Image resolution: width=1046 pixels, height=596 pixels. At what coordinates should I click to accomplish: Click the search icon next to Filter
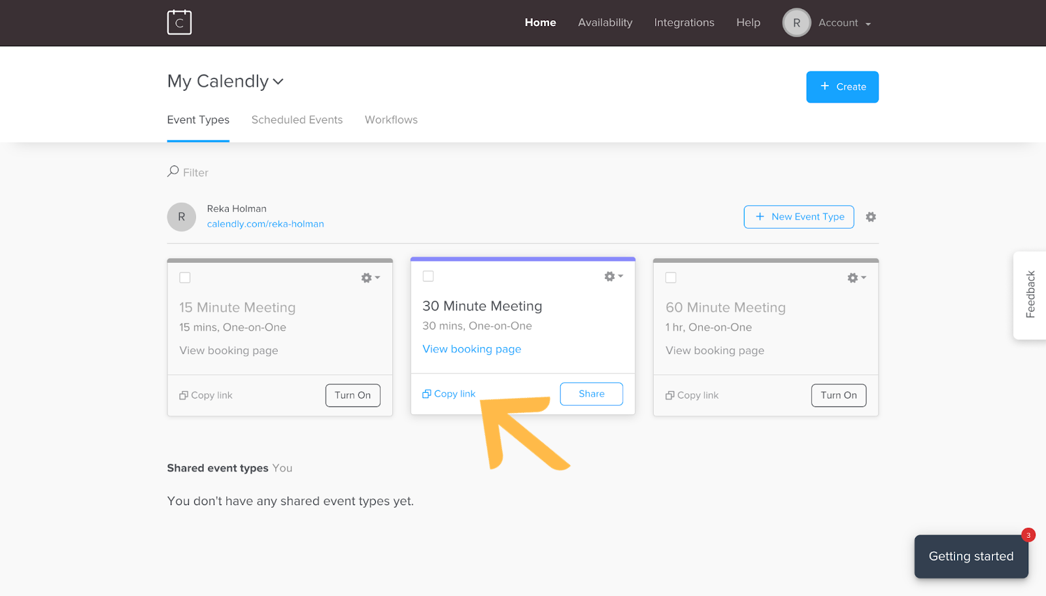[172, 171]
